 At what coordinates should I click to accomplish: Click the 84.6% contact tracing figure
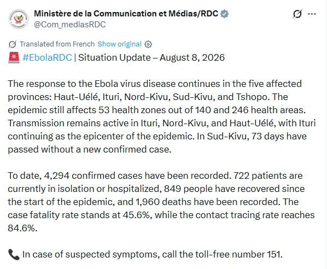click(22, 228)
